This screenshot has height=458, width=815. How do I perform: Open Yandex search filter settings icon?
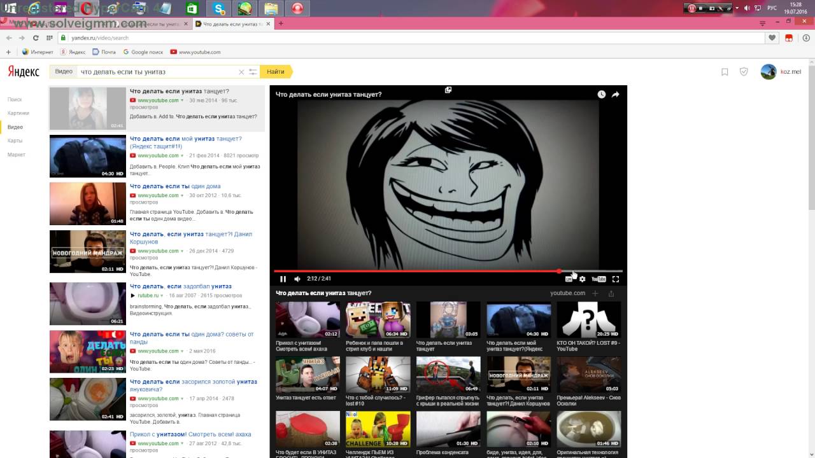coord(253,72)
